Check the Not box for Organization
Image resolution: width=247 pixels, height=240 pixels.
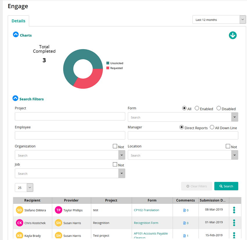point(115,146)
